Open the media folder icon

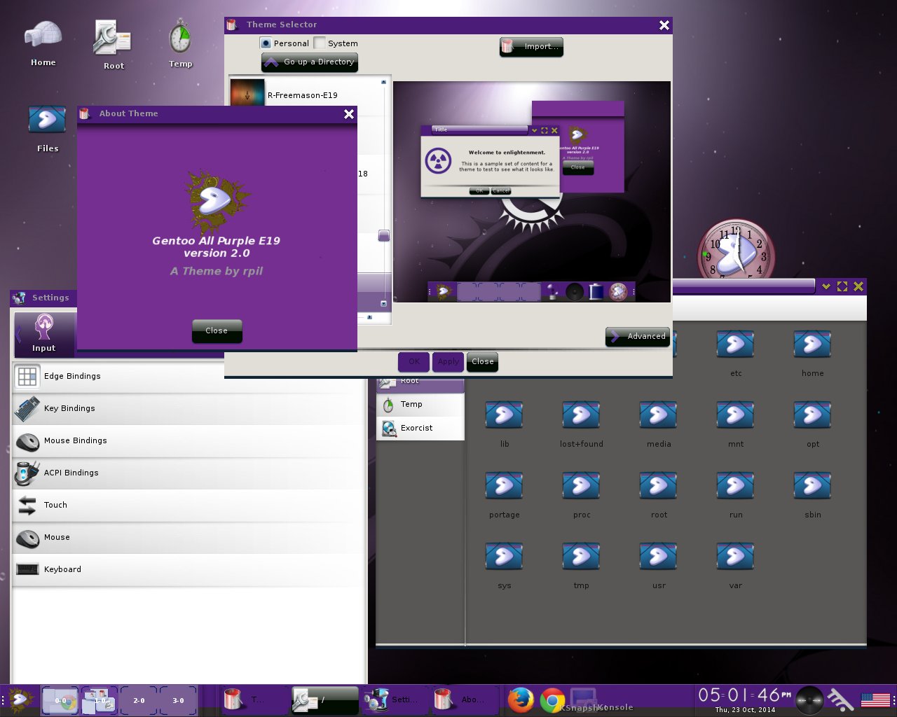click(x=658, y=415)
